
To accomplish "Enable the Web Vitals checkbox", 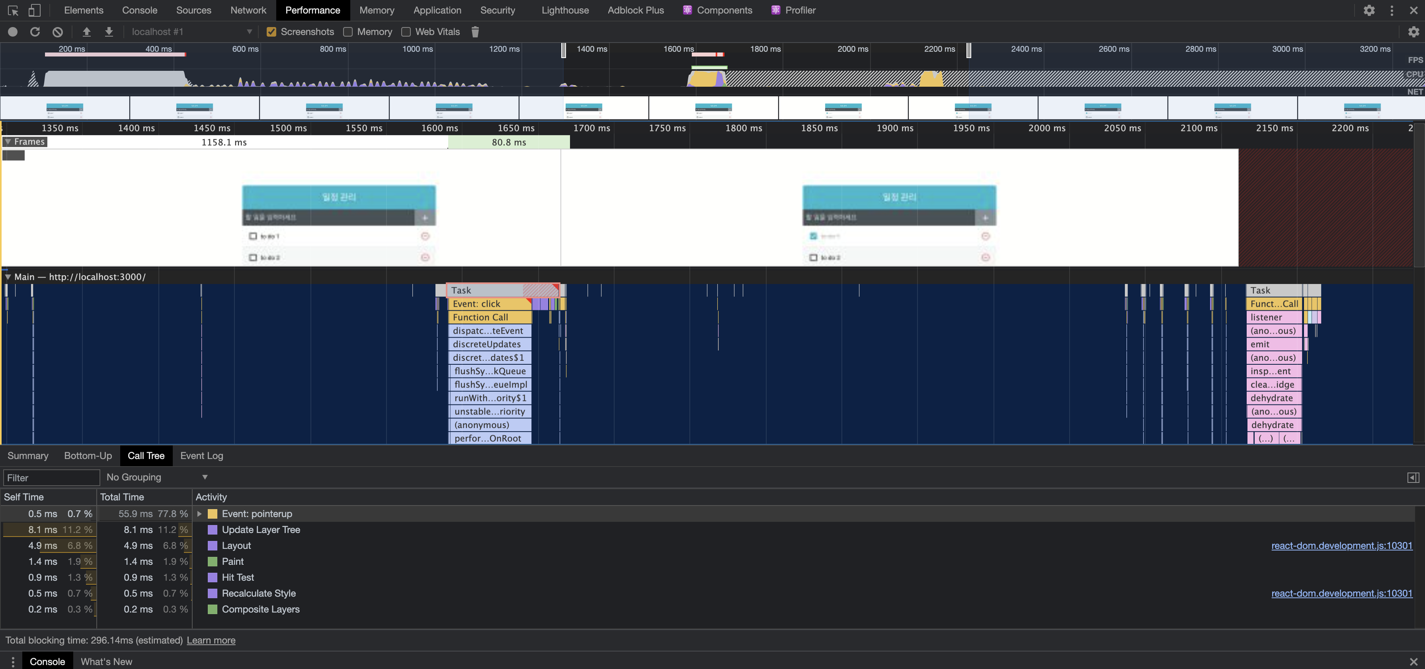I will tap(406, 32).
